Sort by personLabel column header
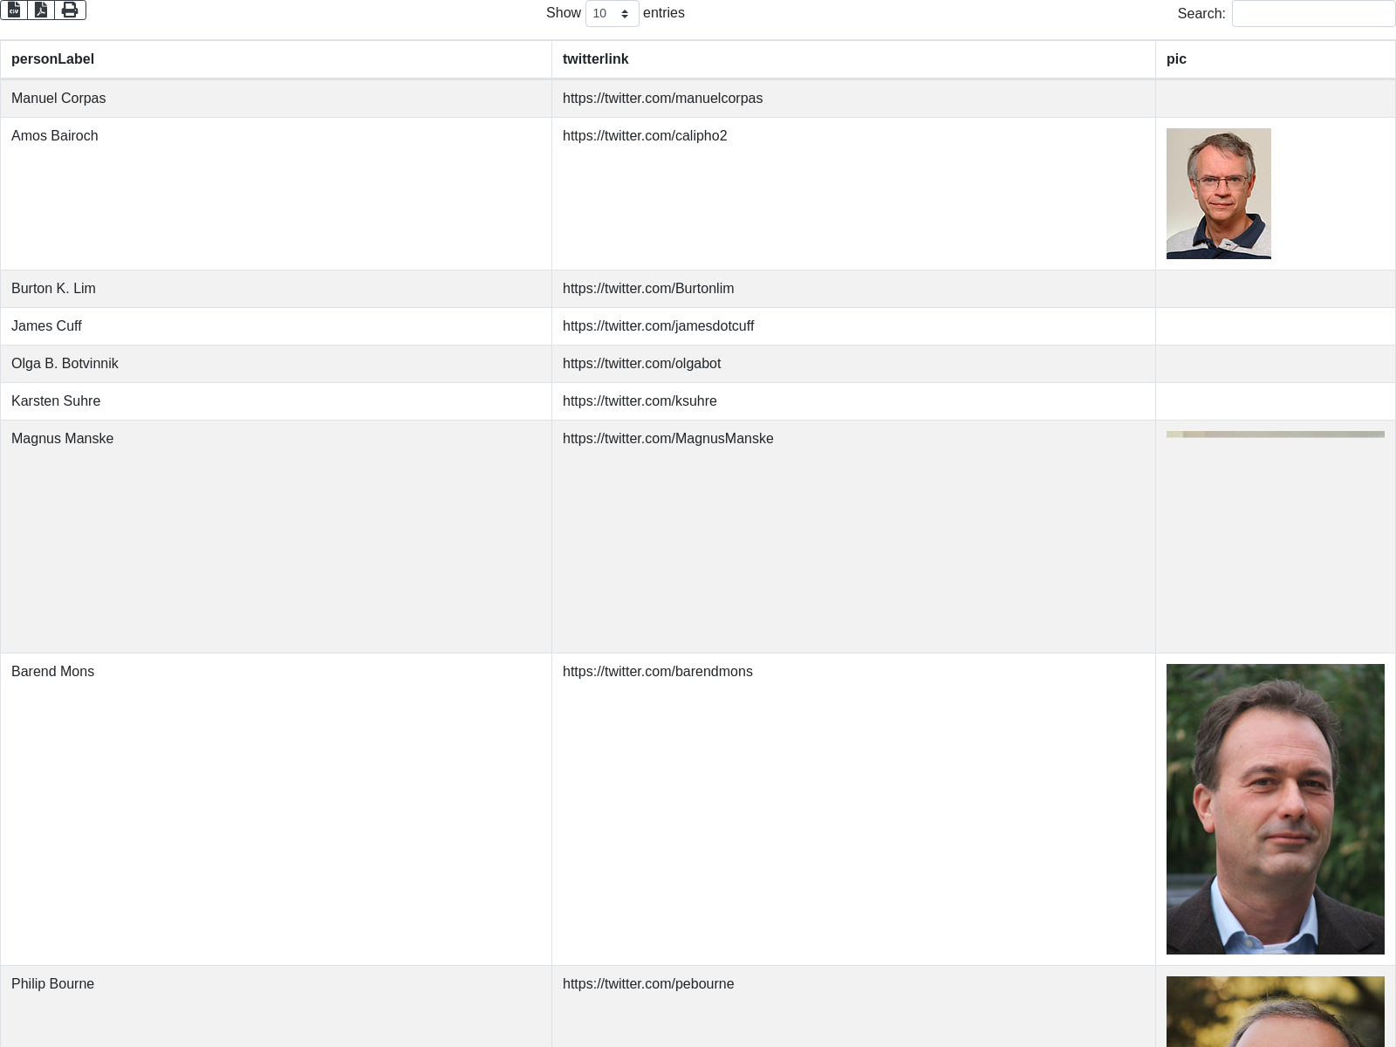1396x1047 pixels. [52, 59]
